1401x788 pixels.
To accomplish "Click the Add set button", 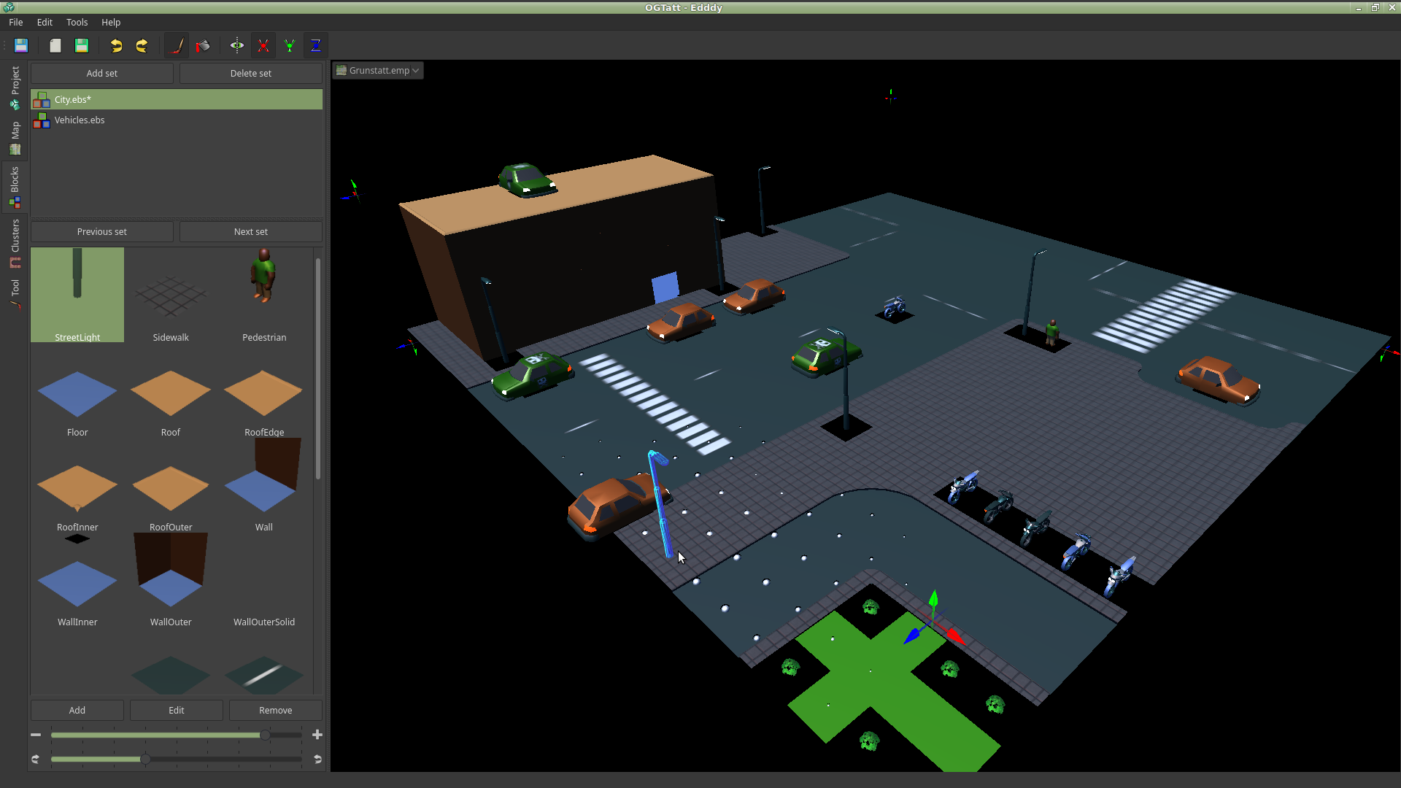I will tap(102, 73).
